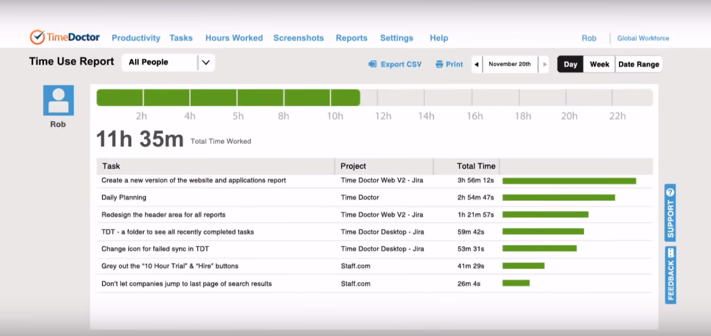
Task: Open the Settings menu
Action: 396,38
